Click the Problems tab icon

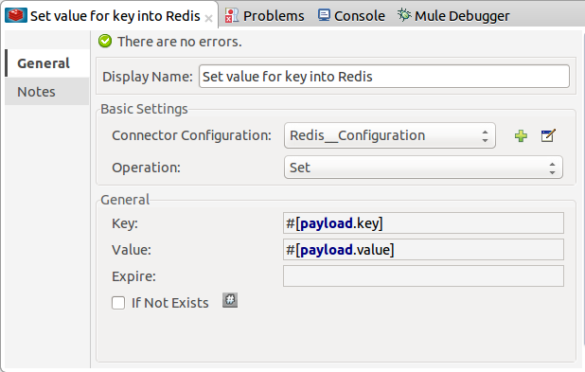coord(232,16)
